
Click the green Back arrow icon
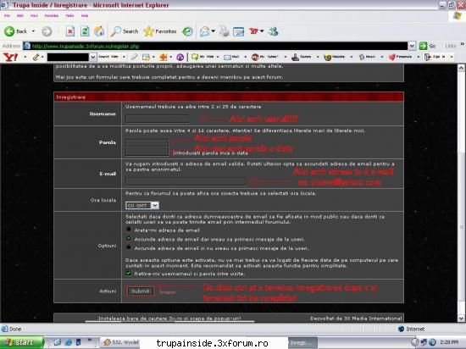point(9,31)
